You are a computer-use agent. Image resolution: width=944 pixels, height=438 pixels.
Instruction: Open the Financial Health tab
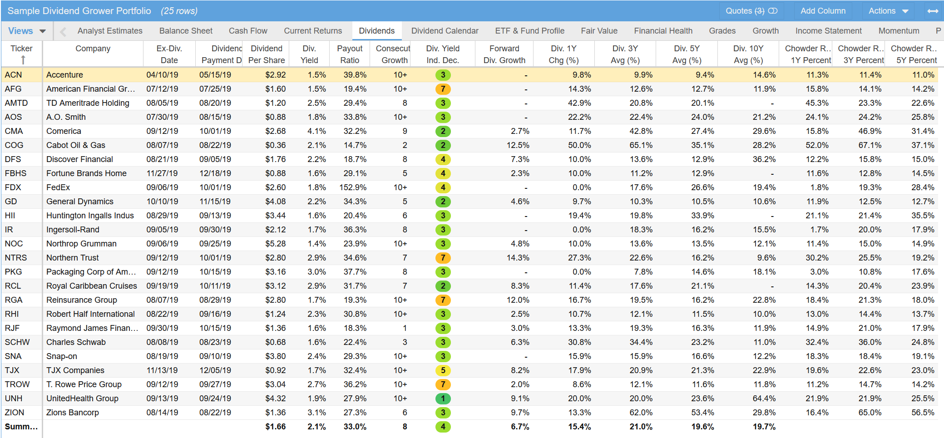(663, 31)
